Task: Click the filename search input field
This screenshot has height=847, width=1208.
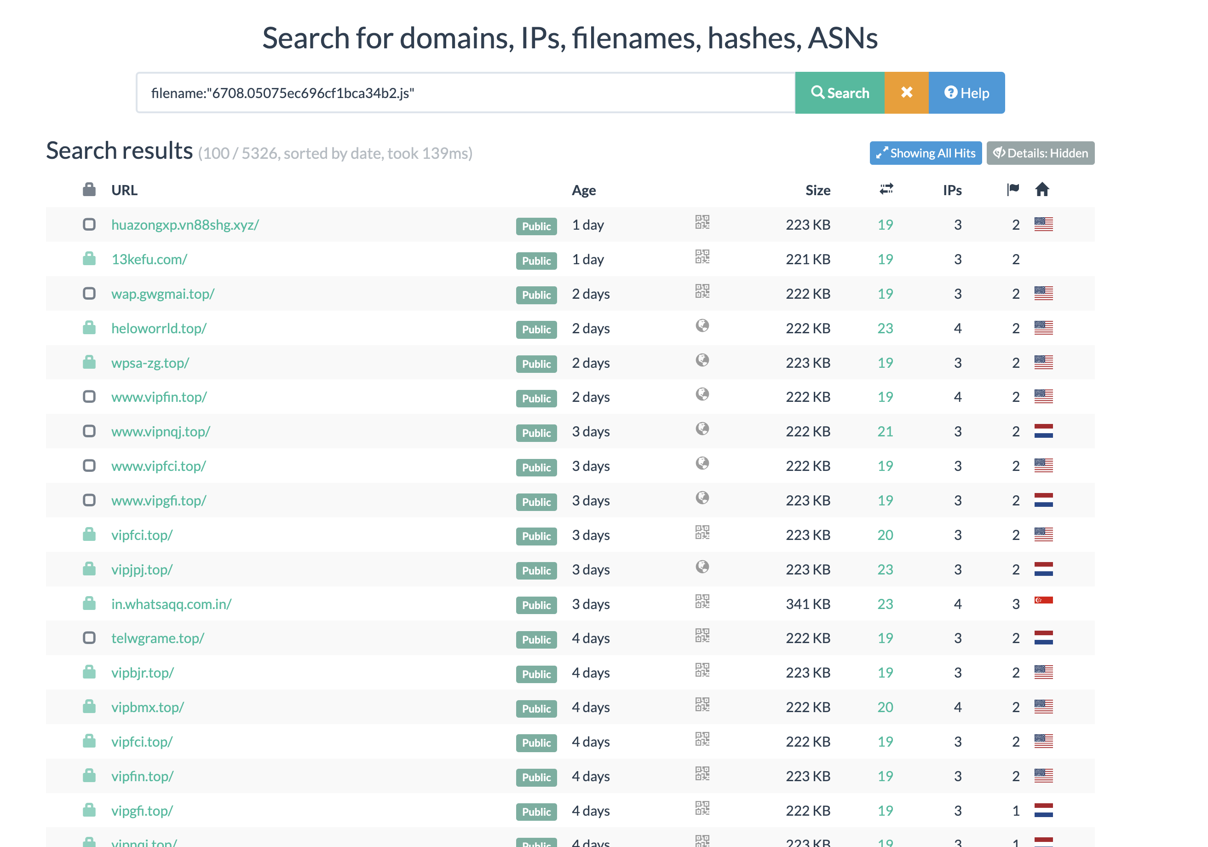Action: coord(465,93)
